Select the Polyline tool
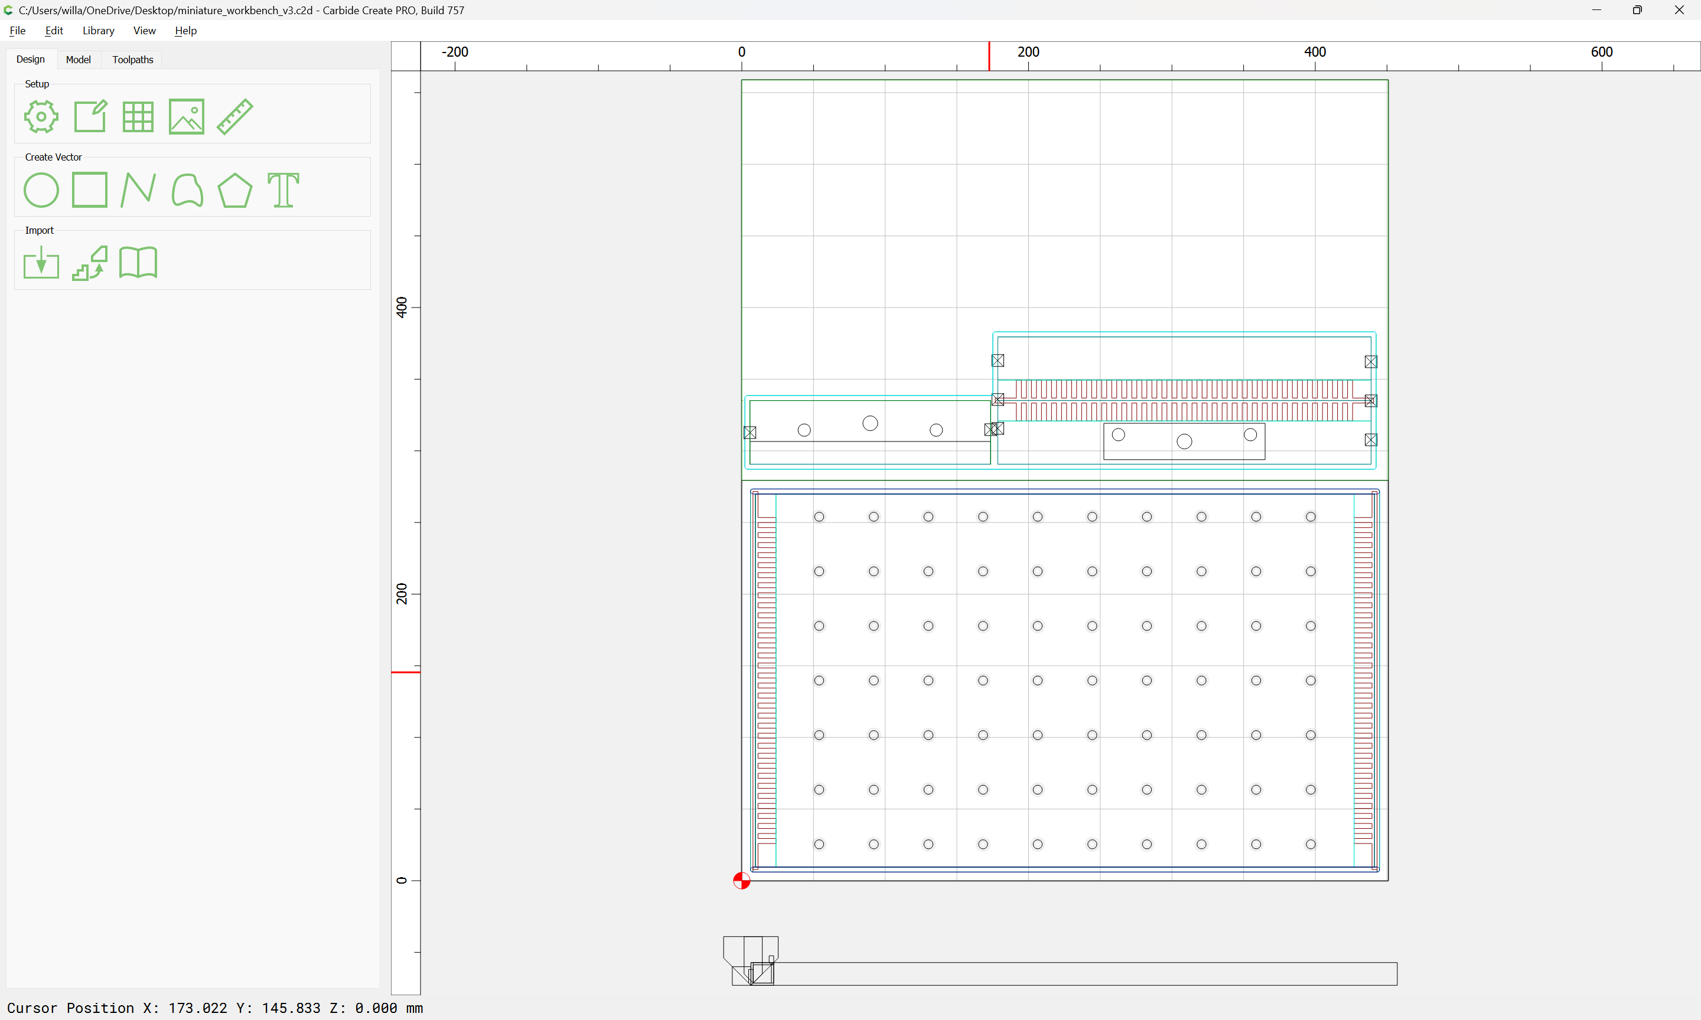The image size is (1701, 1020). click(138, 191)
